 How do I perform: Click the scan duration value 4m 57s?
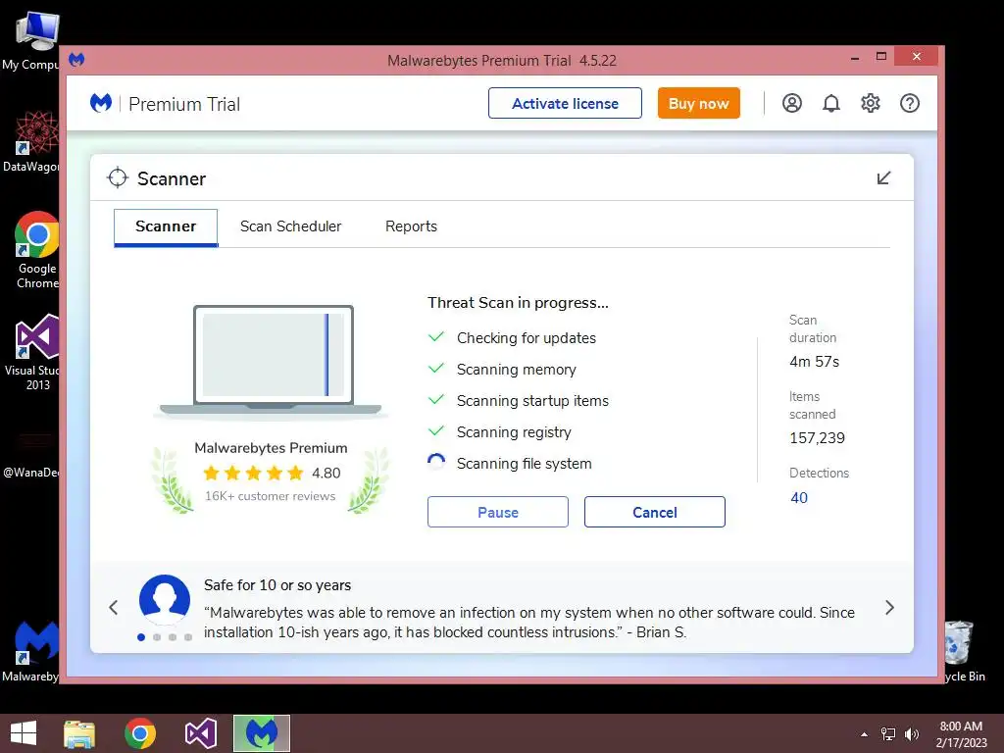(x=815, y=362)
